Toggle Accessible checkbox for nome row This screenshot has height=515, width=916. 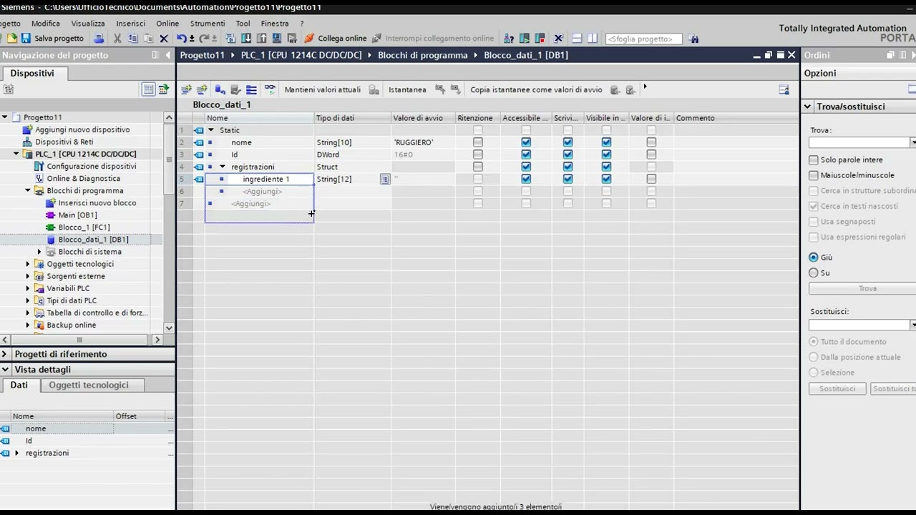526,142
